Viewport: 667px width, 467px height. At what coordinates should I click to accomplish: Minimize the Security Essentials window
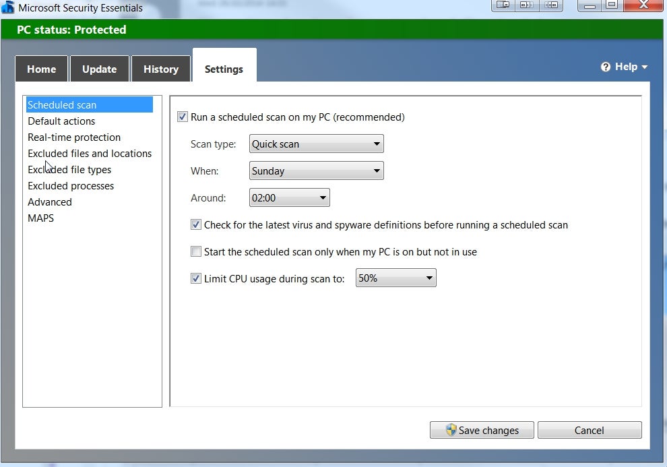[x=589, y=5]
